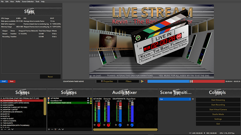Open the Tools menu
241x135 pixels.
click(x=37, y=1)
